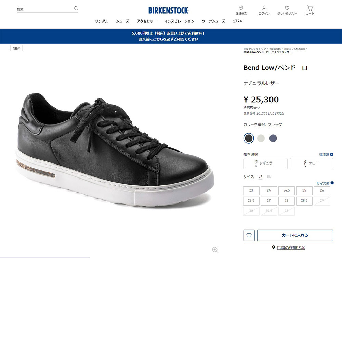Click the SHOES breadcrumb link

(x=287, y=49)
